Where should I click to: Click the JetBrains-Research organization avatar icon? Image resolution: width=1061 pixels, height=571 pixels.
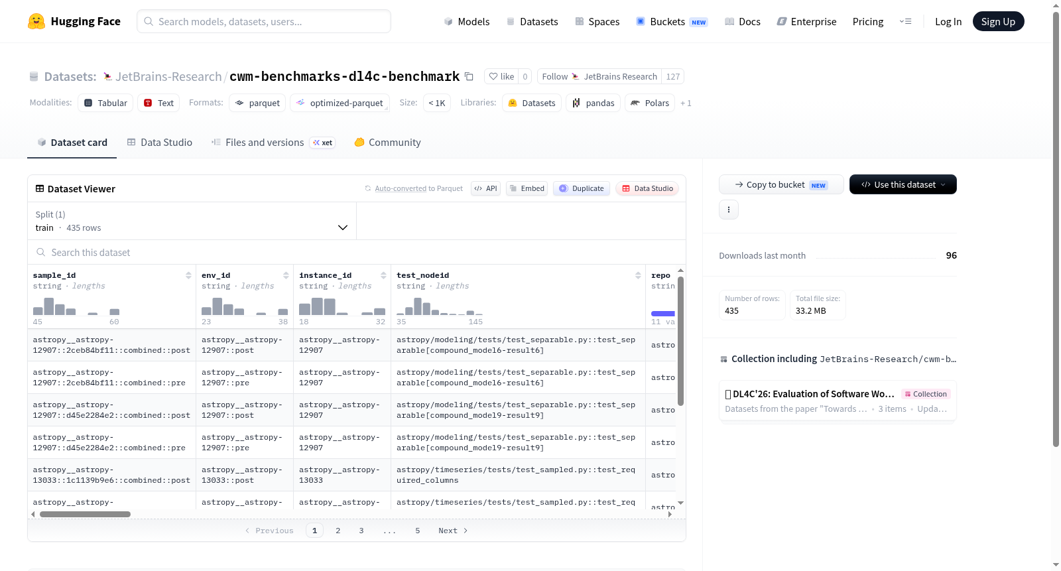(x=108, y=76)
